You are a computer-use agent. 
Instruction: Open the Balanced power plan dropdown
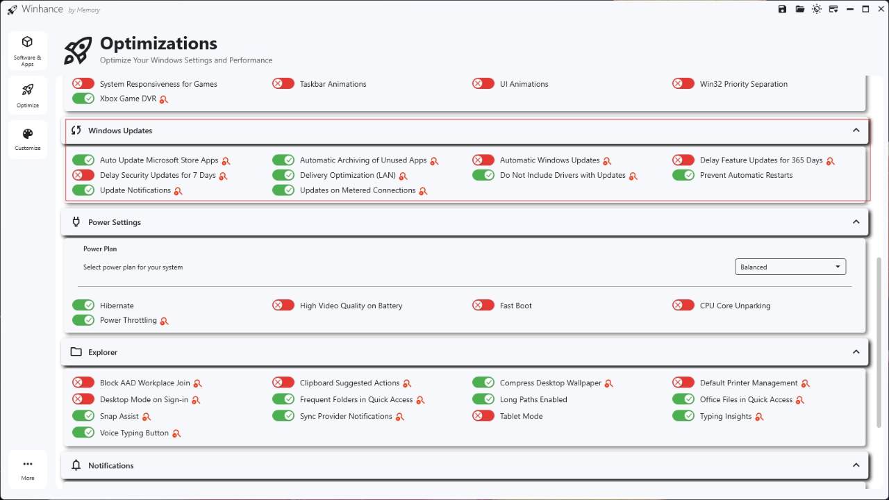coord(790,267)
